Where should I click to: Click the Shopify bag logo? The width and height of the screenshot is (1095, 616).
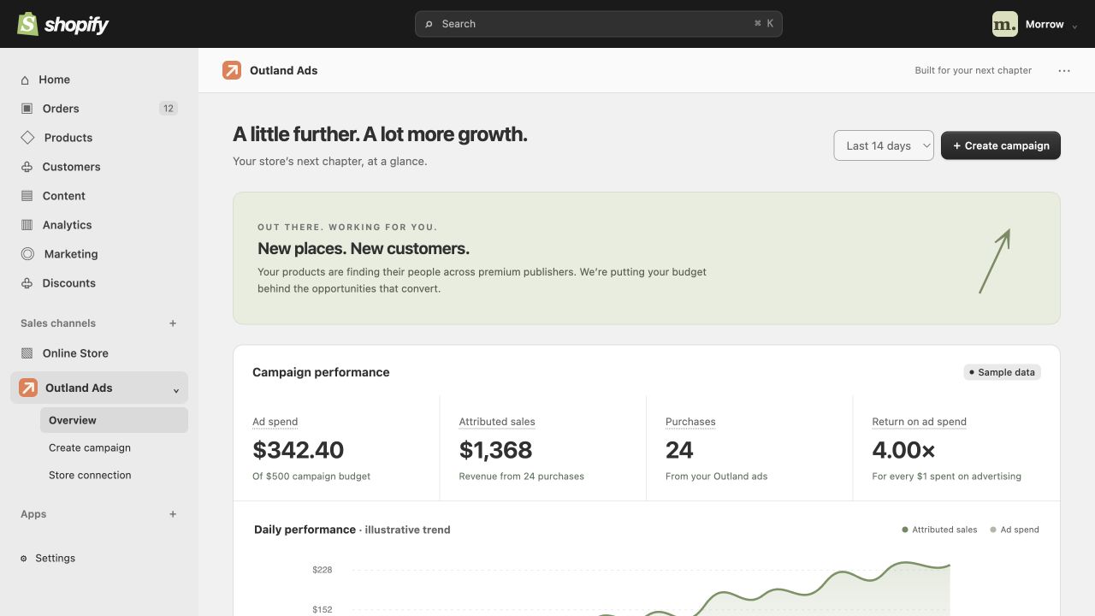coord(28,24)
